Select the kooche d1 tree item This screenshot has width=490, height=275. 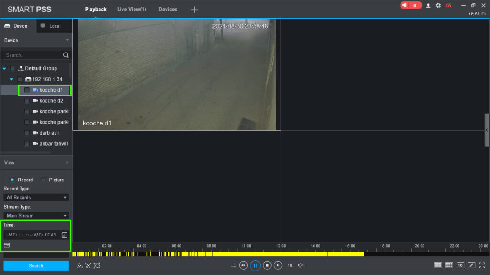[x=51, y=90]
